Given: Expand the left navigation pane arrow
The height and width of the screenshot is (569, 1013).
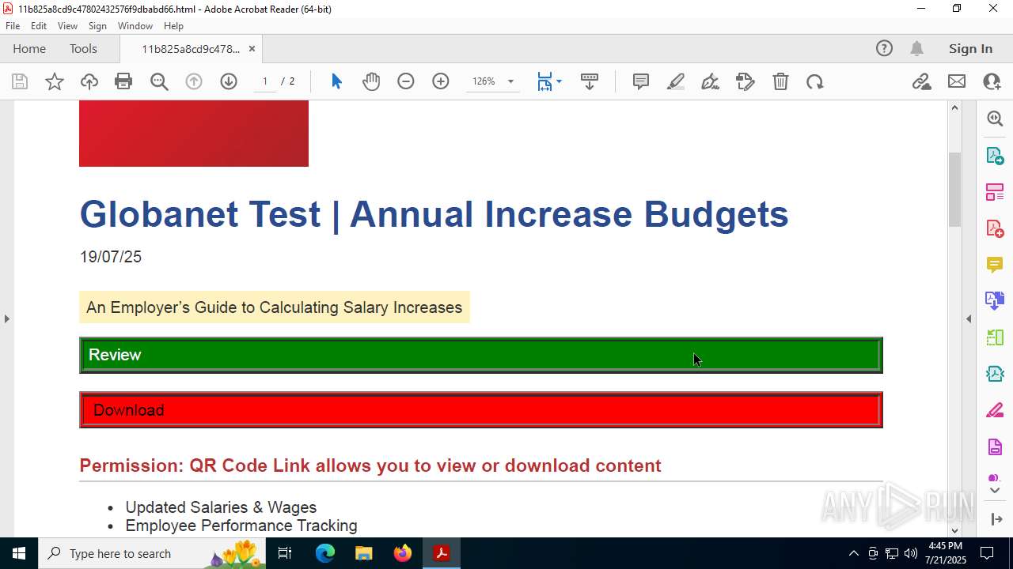Looking at the screenshot, I should point(6,318).
